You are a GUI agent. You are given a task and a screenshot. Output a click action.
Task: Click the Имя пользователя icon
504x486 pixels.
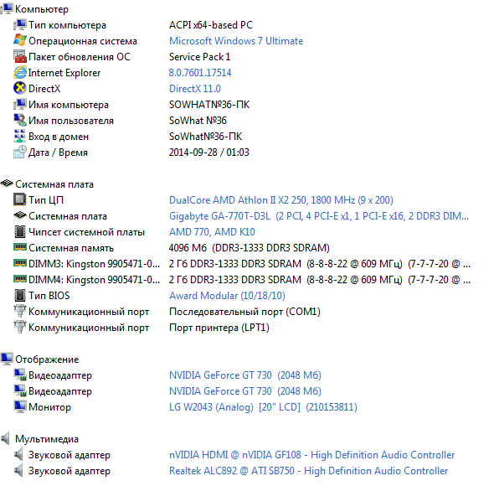(19, 120)
